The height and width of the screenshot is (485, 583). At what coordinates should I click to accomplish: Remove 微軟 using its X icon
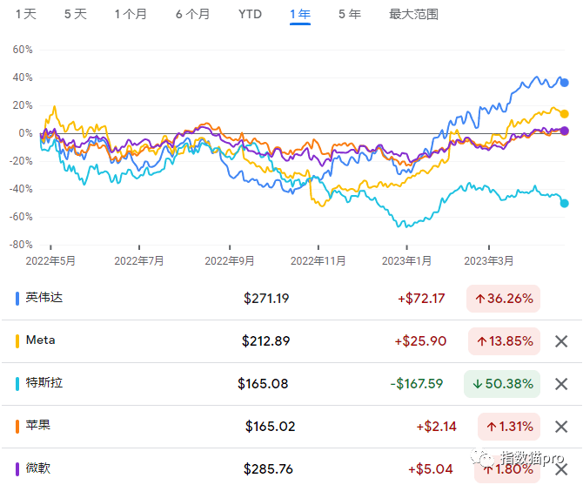561,469
